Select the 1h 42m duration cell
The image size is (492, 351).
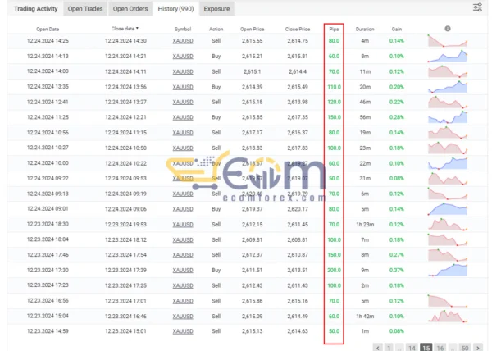click(365, 317)
